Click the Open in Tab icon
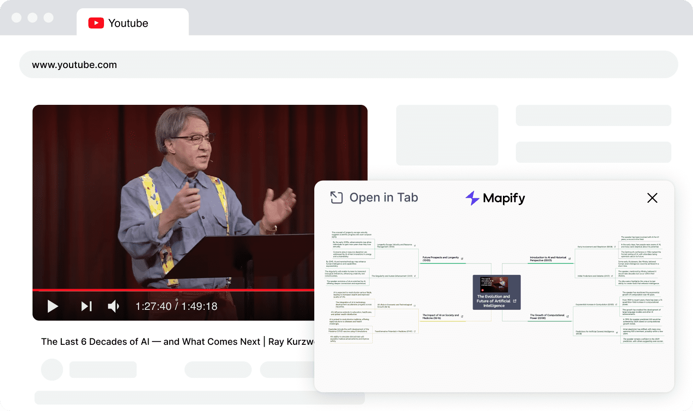Screen dimensions: 693x411 pos(336,198)
